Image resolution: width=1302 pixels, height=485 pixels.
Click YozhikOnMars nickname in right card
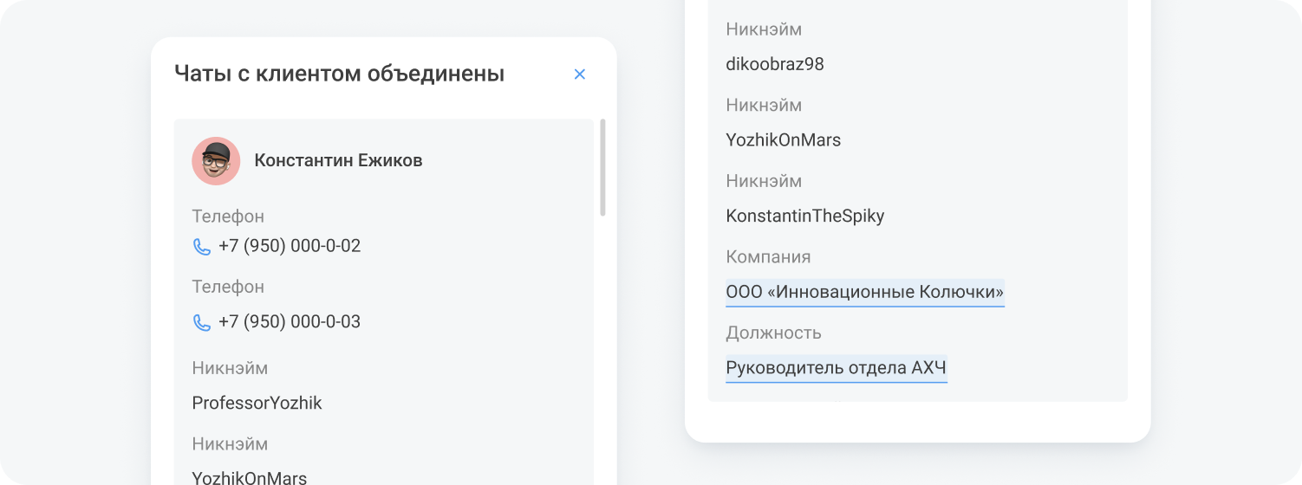(x=783, y=139)
